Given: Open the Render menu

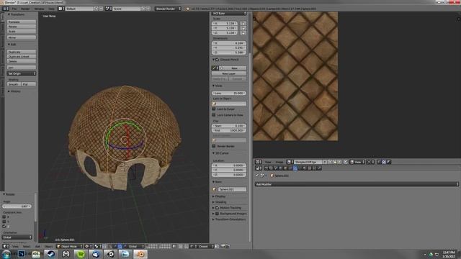Looking at the screenshot, I should tap(25, 9).
